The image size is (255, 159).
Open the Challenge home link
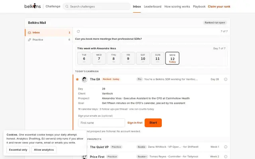pos(53,6)
